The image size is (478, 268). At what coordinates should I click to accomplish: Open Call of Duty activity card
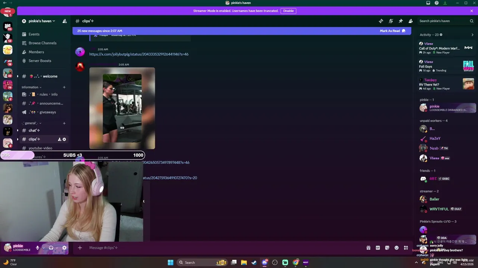click(x=446, y=48)
